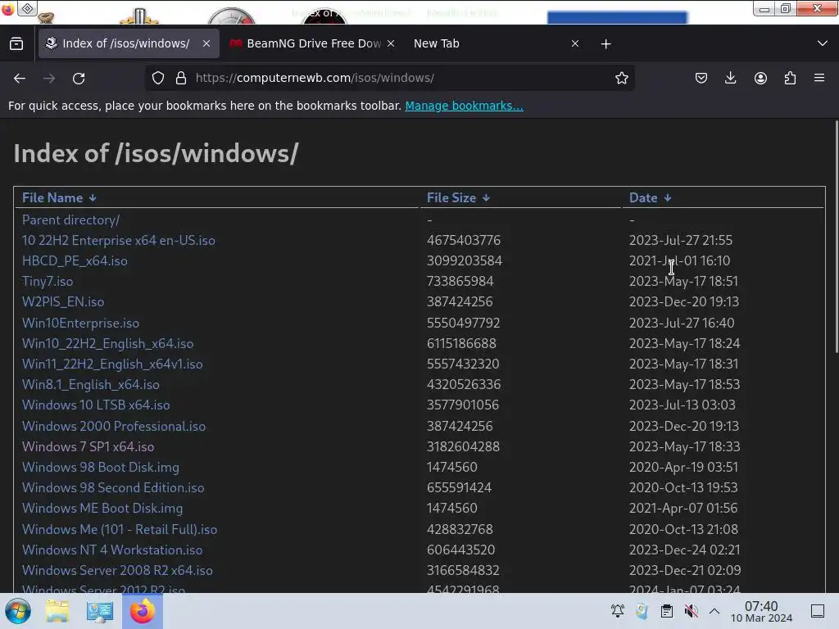839x629 pixels.
Task: Open the Manage bookmarks link
Action: pos(464,106)
